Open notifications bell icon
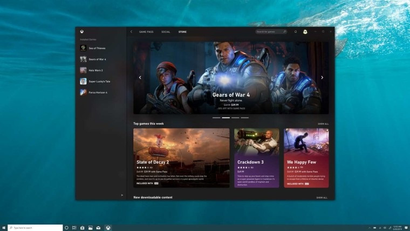Viewport: 410px width, 231px height. [296, 32]
